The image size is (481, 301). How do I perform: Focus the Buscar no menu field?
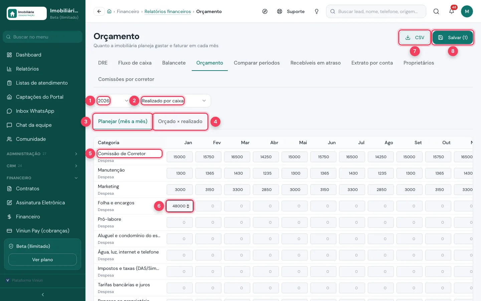pos(43,37)
